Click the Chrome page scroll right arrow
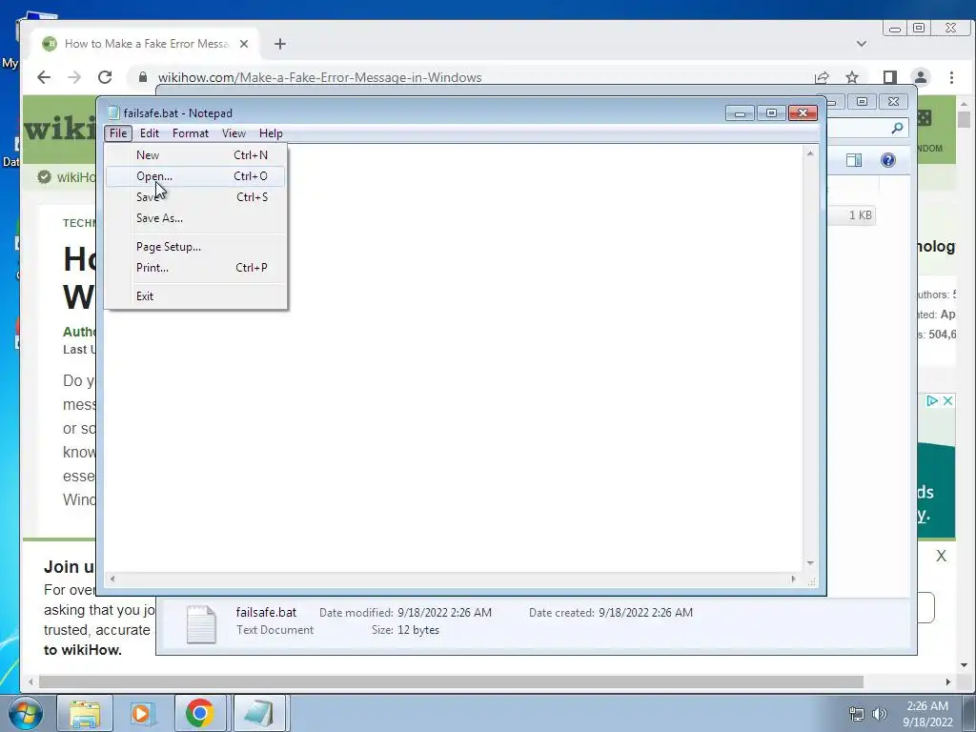The height and width of the screenshot is (732, 976). 948,682
